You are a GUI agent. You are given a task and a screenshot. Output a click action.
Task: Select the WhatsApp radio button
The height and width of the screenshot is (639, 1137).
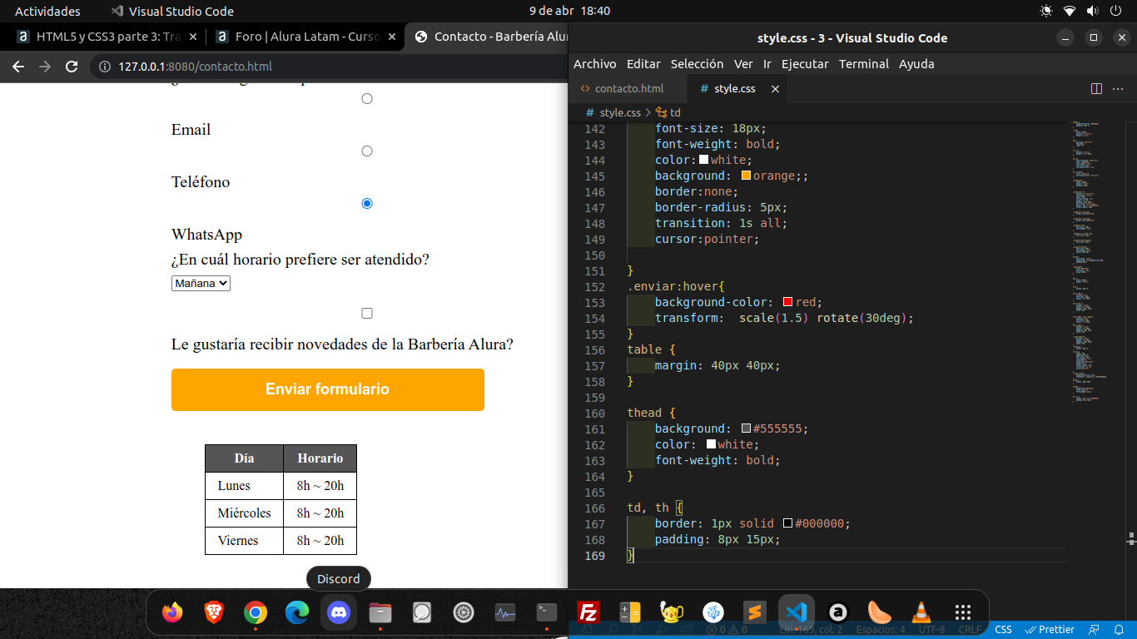(366, 203)
